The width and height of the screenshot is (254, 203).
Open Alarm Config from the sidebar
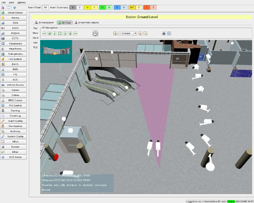pyautogui.click(x=14, y=121)
